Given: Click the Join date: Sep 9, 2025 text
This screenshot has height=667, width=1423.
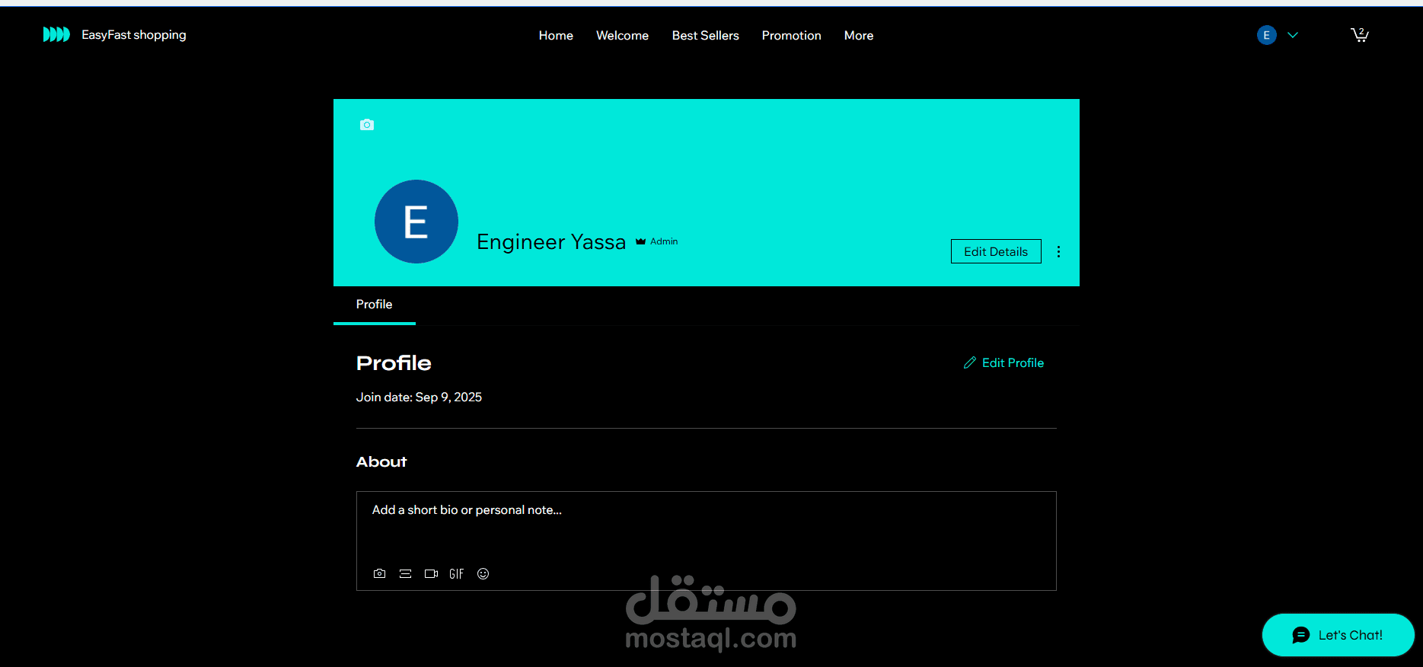Looking at the screenshot, I should click(419, 397).
